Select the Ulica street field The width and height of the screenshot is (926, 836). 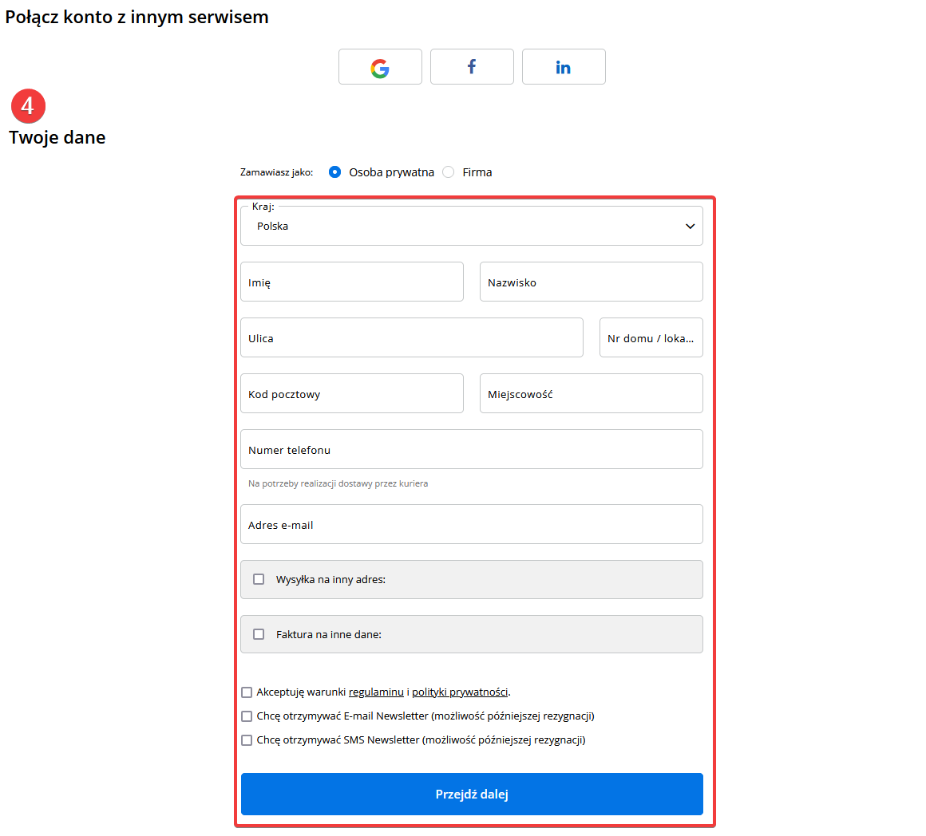(x=411, y=338)
